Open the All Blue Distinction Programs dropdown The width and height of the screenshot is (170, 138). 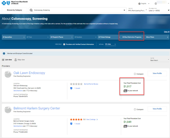click(132, 37)
